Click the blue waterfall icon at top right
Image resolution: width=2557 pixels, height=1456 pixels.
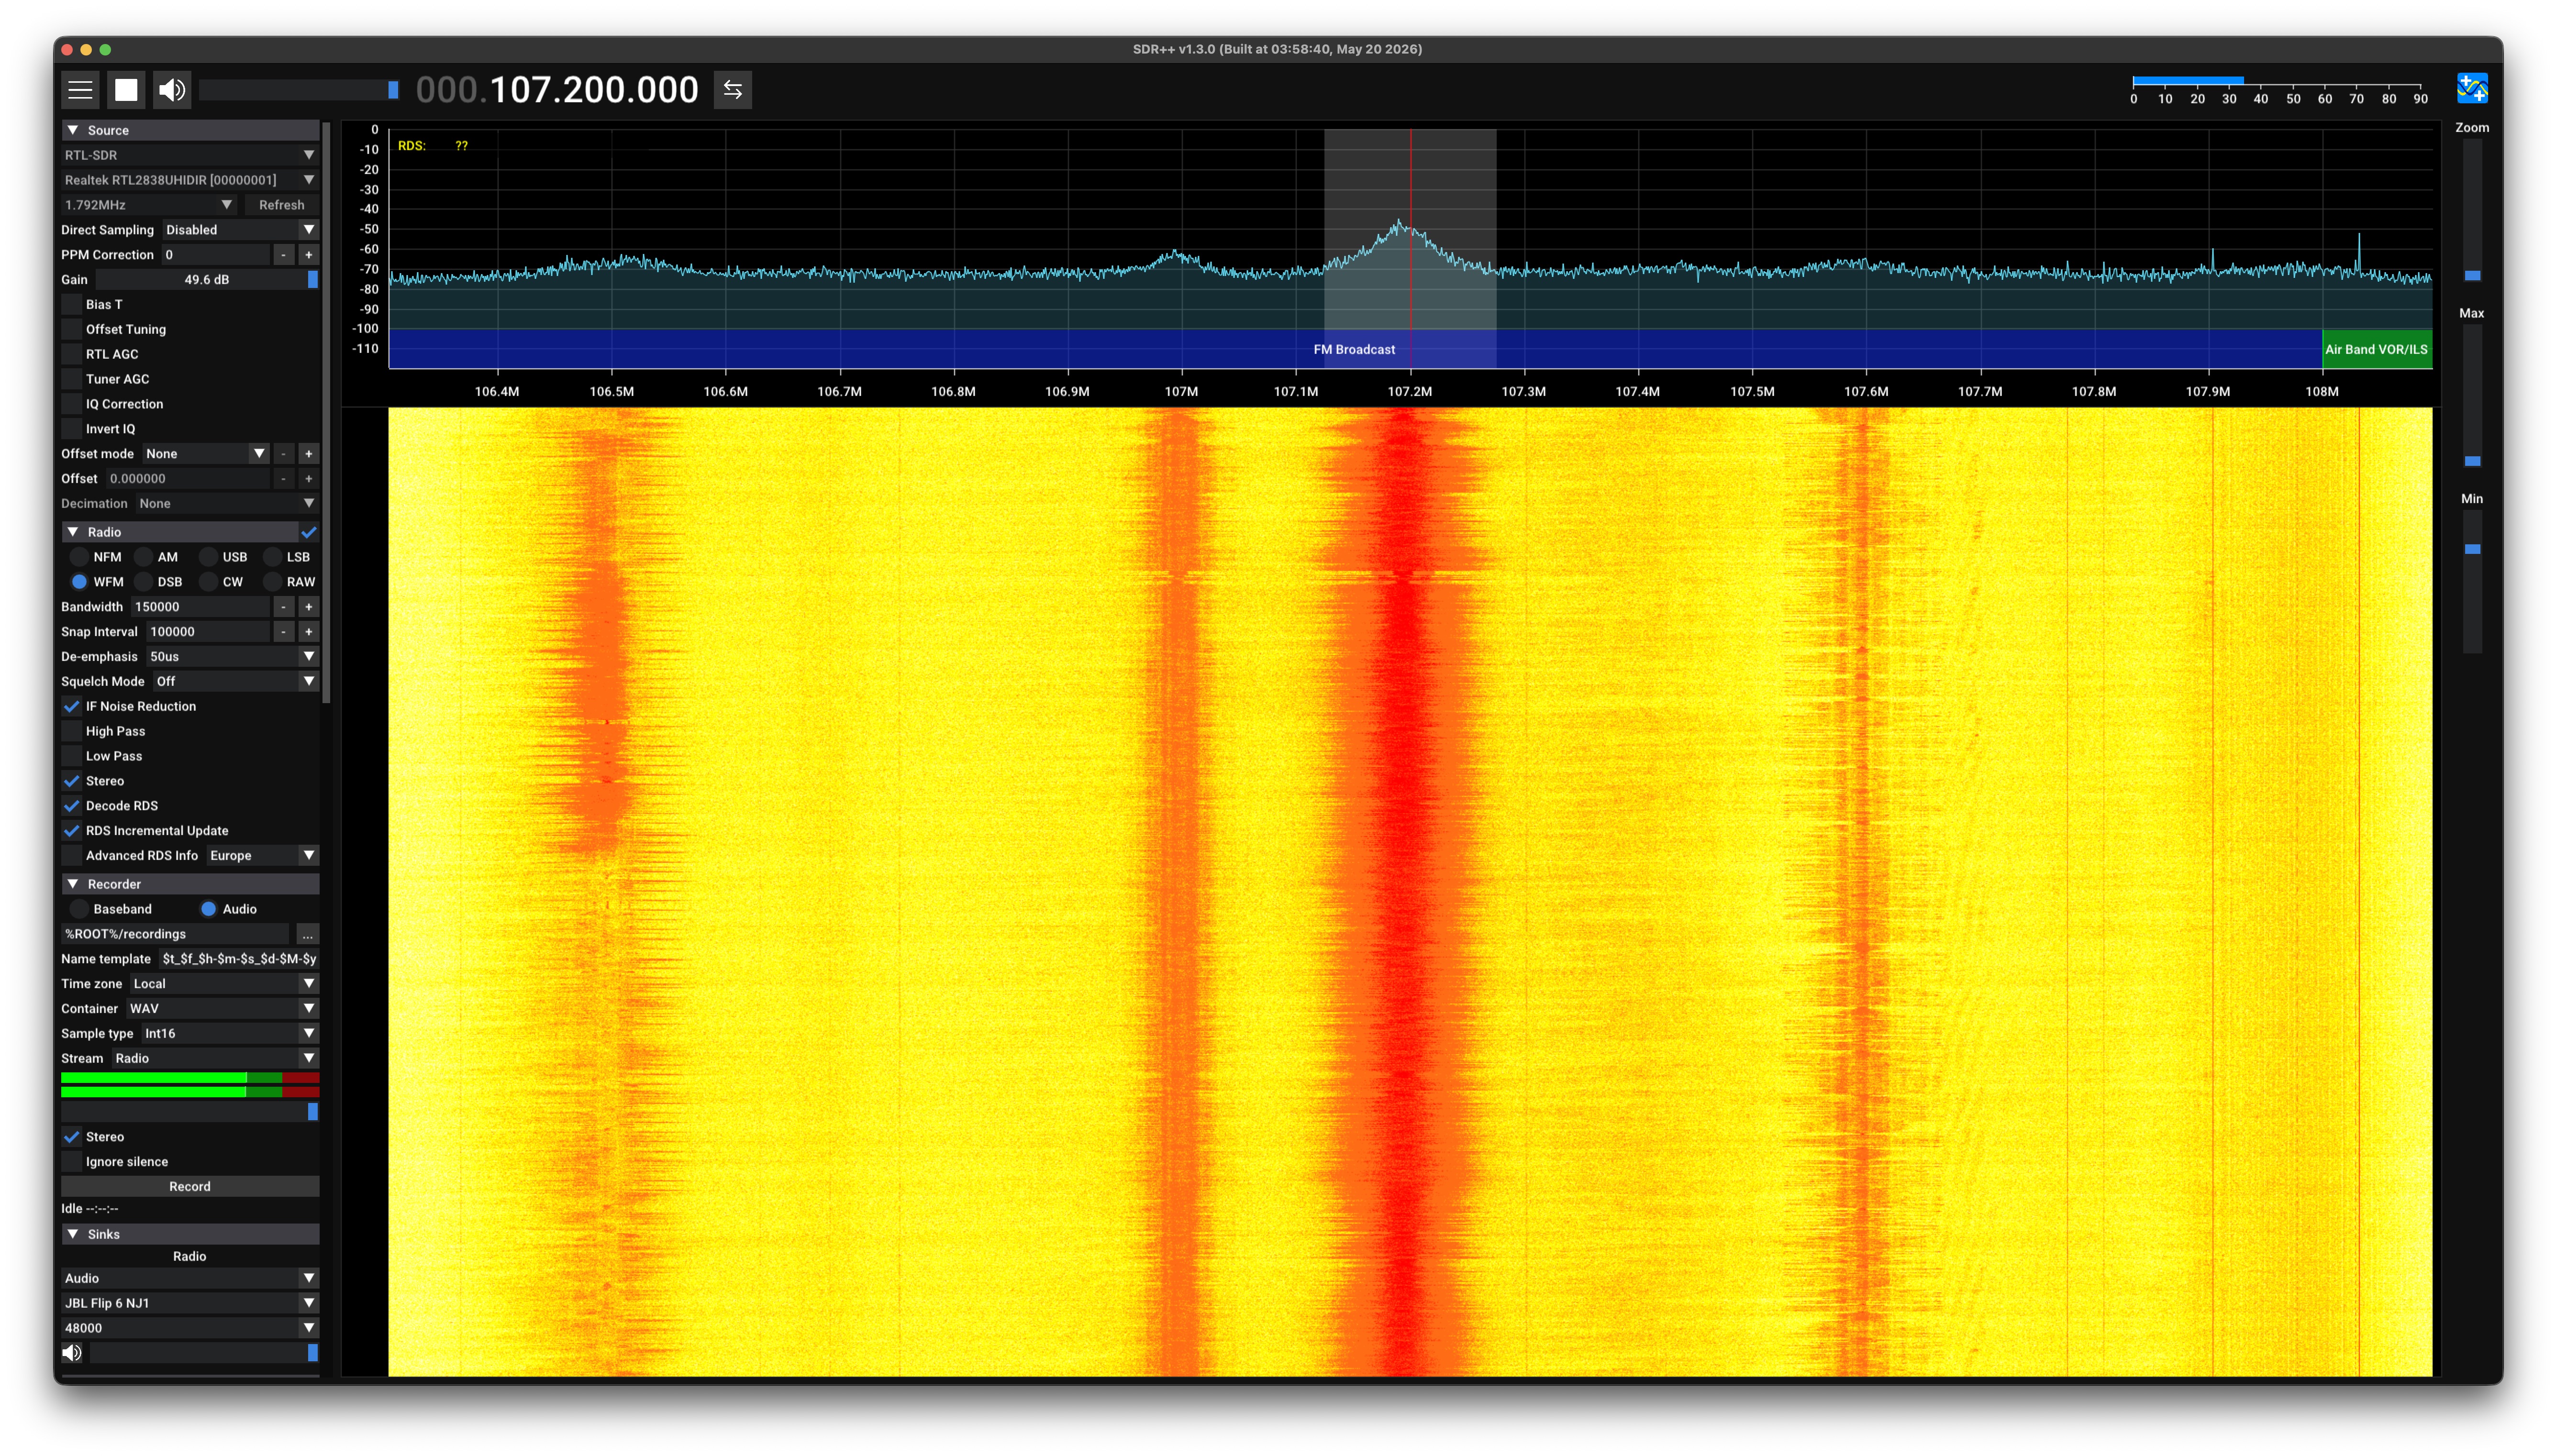tap(2471, 89)
